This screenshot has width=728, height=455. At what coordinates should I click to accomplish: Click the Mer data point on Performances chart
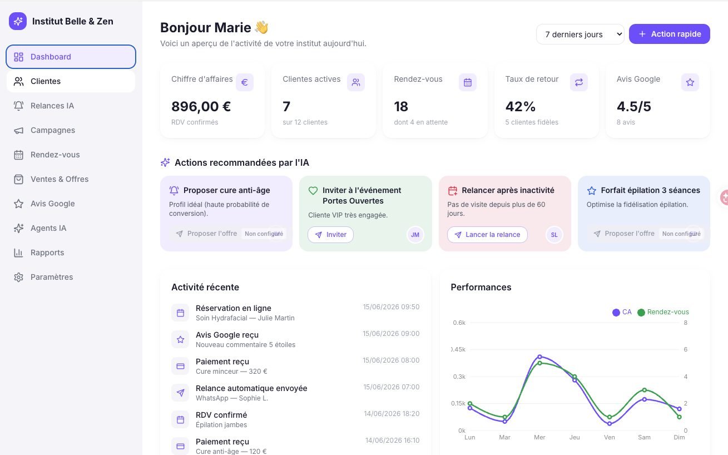pos(539,357)
